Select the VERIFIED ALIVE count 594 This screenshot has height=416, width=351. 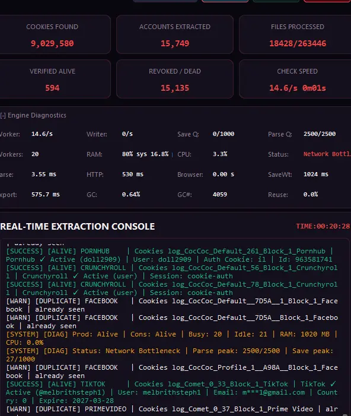click(x=52, y=88)
